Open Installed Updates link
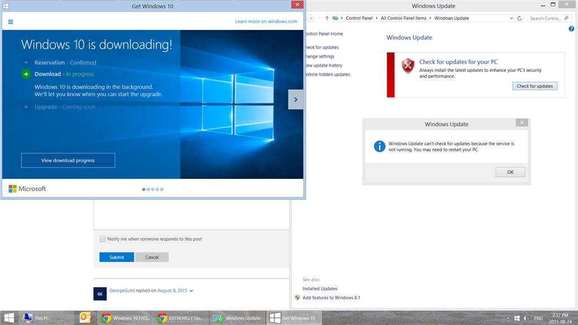 point(320,288)
